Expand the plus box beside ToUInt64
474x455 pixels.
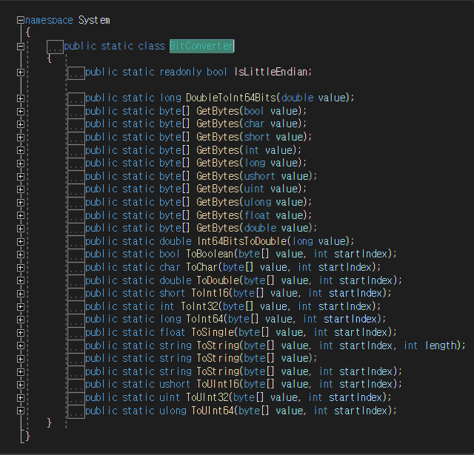pyautogui.click(x=21, y=411)
